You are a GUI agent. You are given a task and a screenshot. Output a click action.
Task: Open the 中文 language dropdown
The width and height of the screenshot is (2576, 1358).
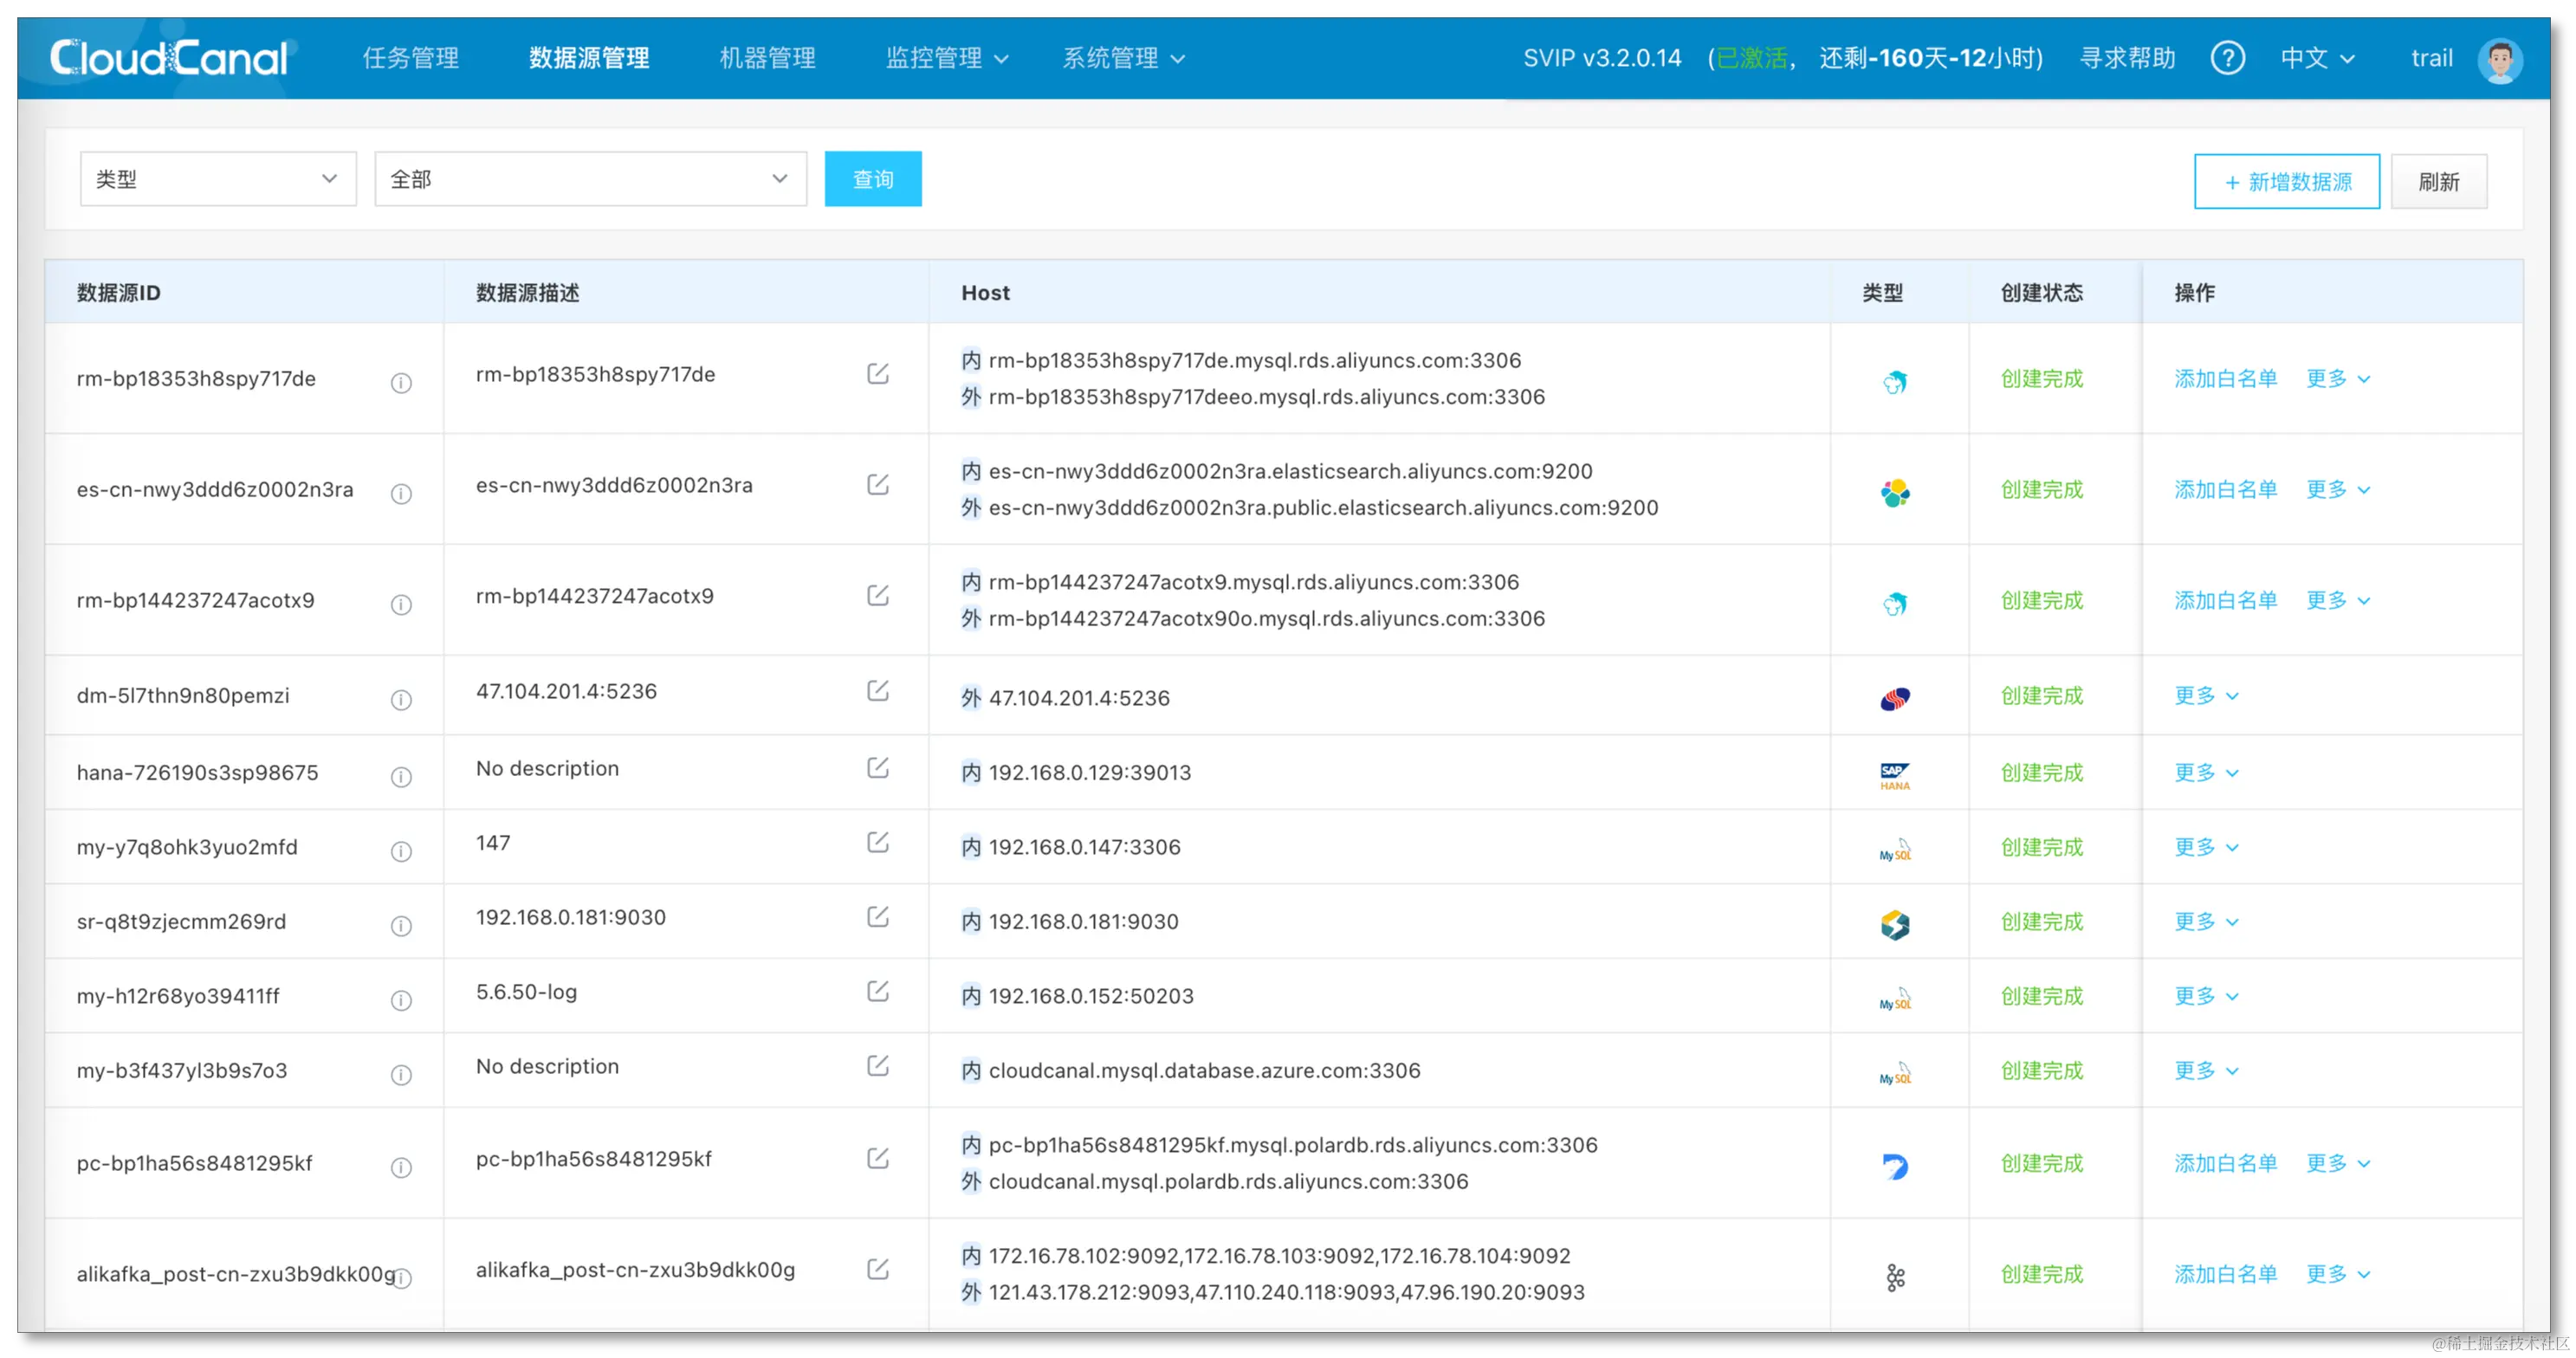2316,58
